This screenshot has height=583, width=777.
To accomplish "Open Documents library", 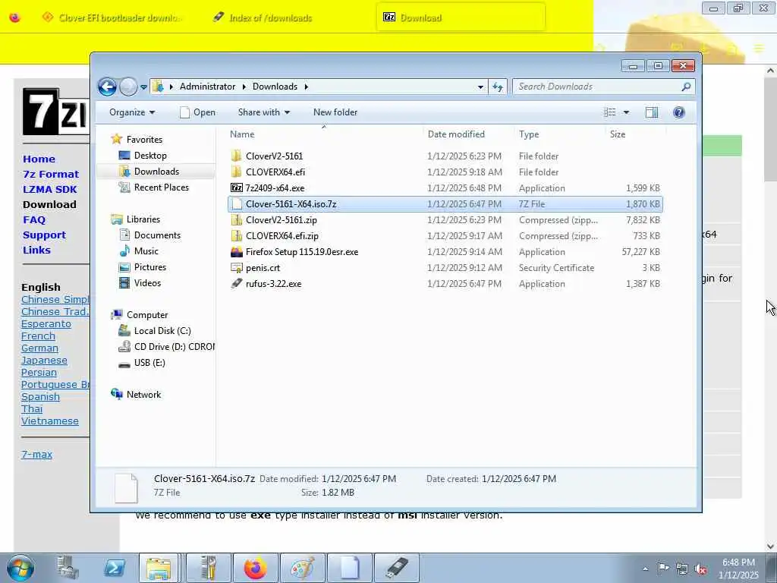I will (157, 235).
